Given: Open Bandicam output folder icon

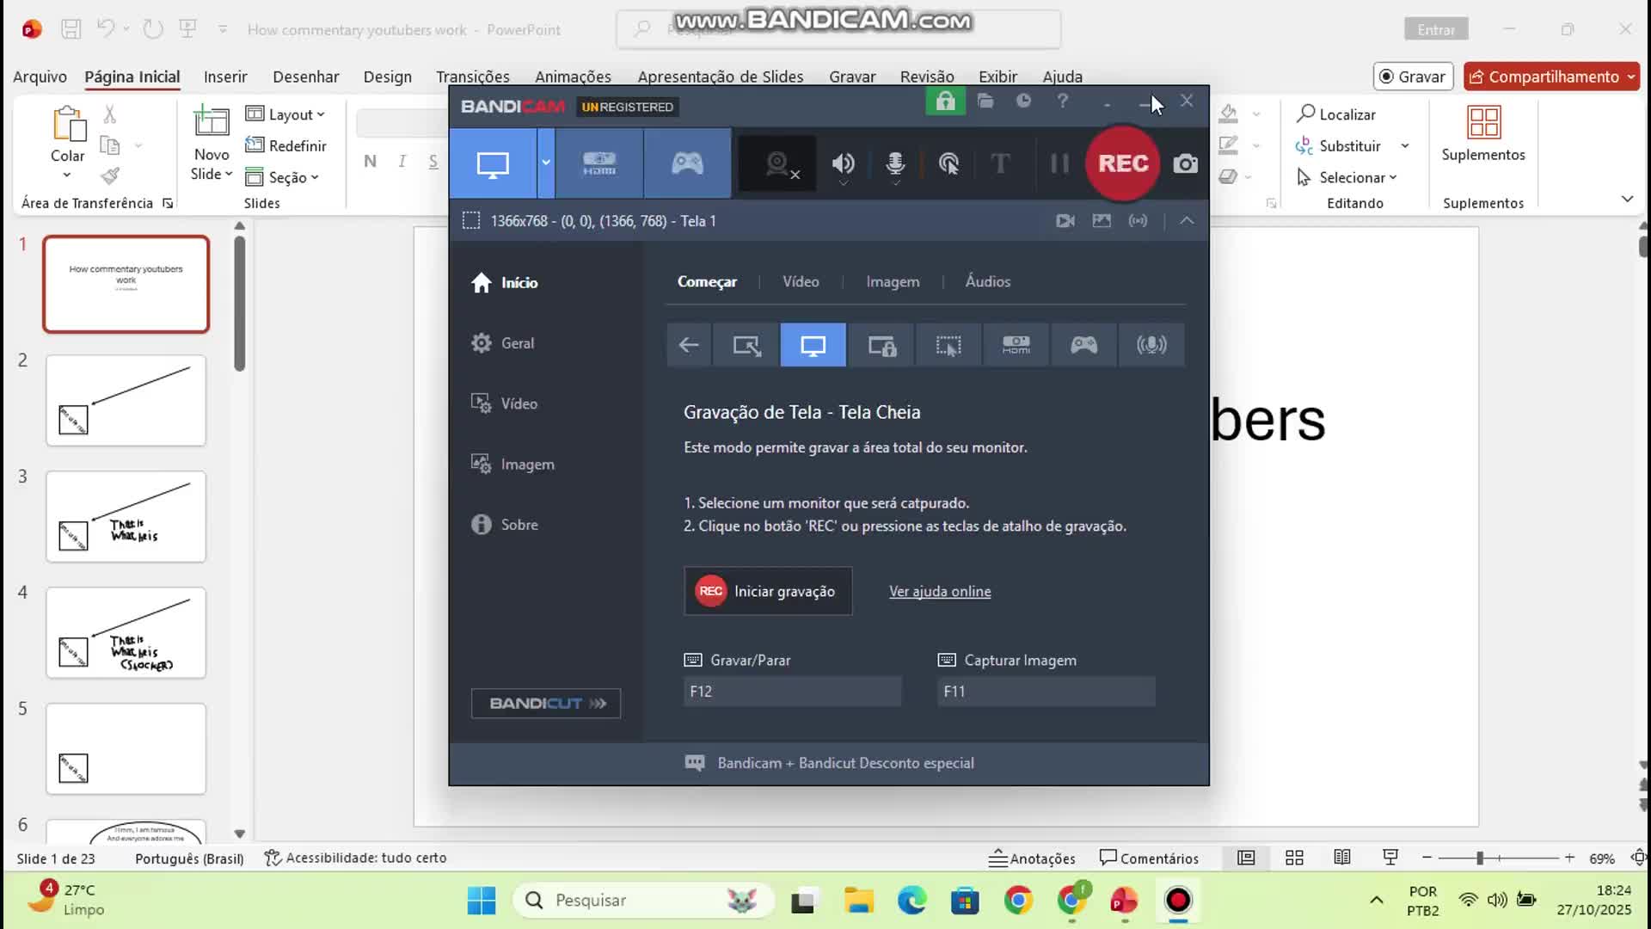Looking at the screenshot, I should pyautogui.click(x=985, y=102).
